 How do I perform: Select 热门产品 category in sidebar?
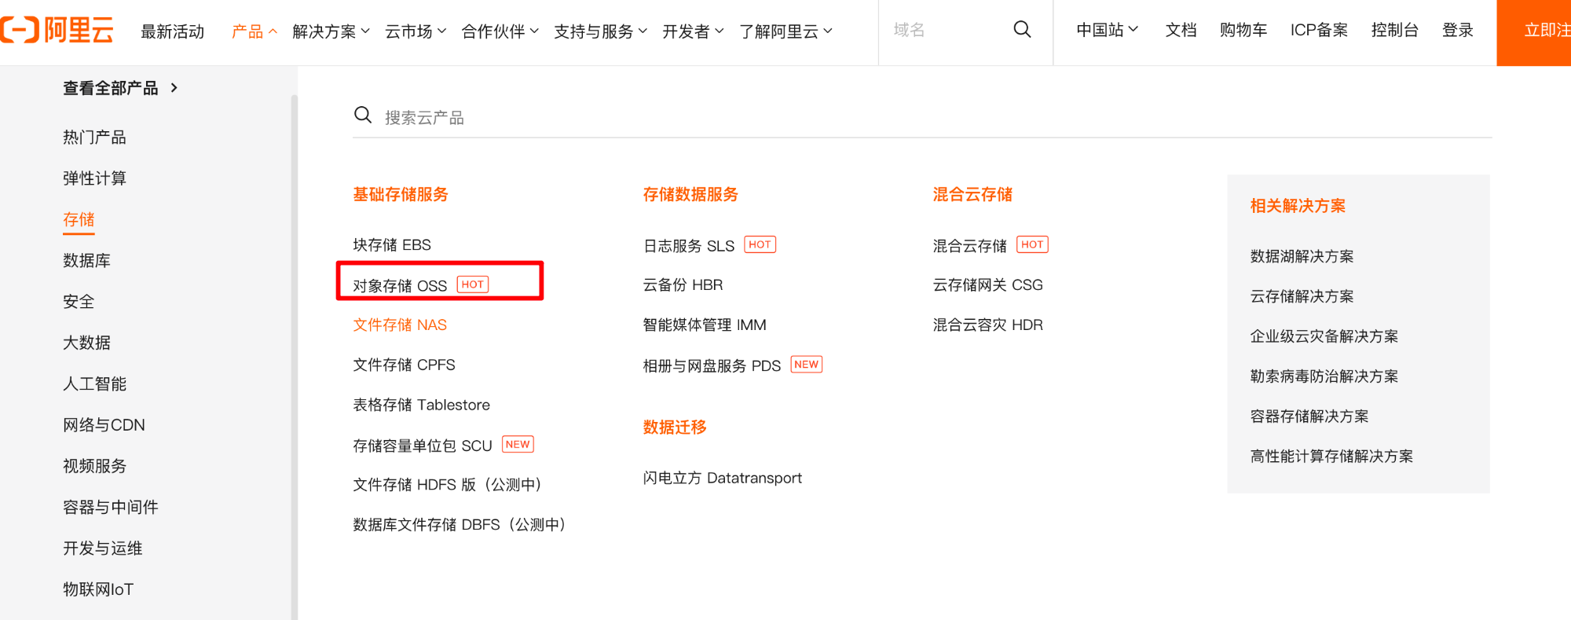click(x=94, y=137)
